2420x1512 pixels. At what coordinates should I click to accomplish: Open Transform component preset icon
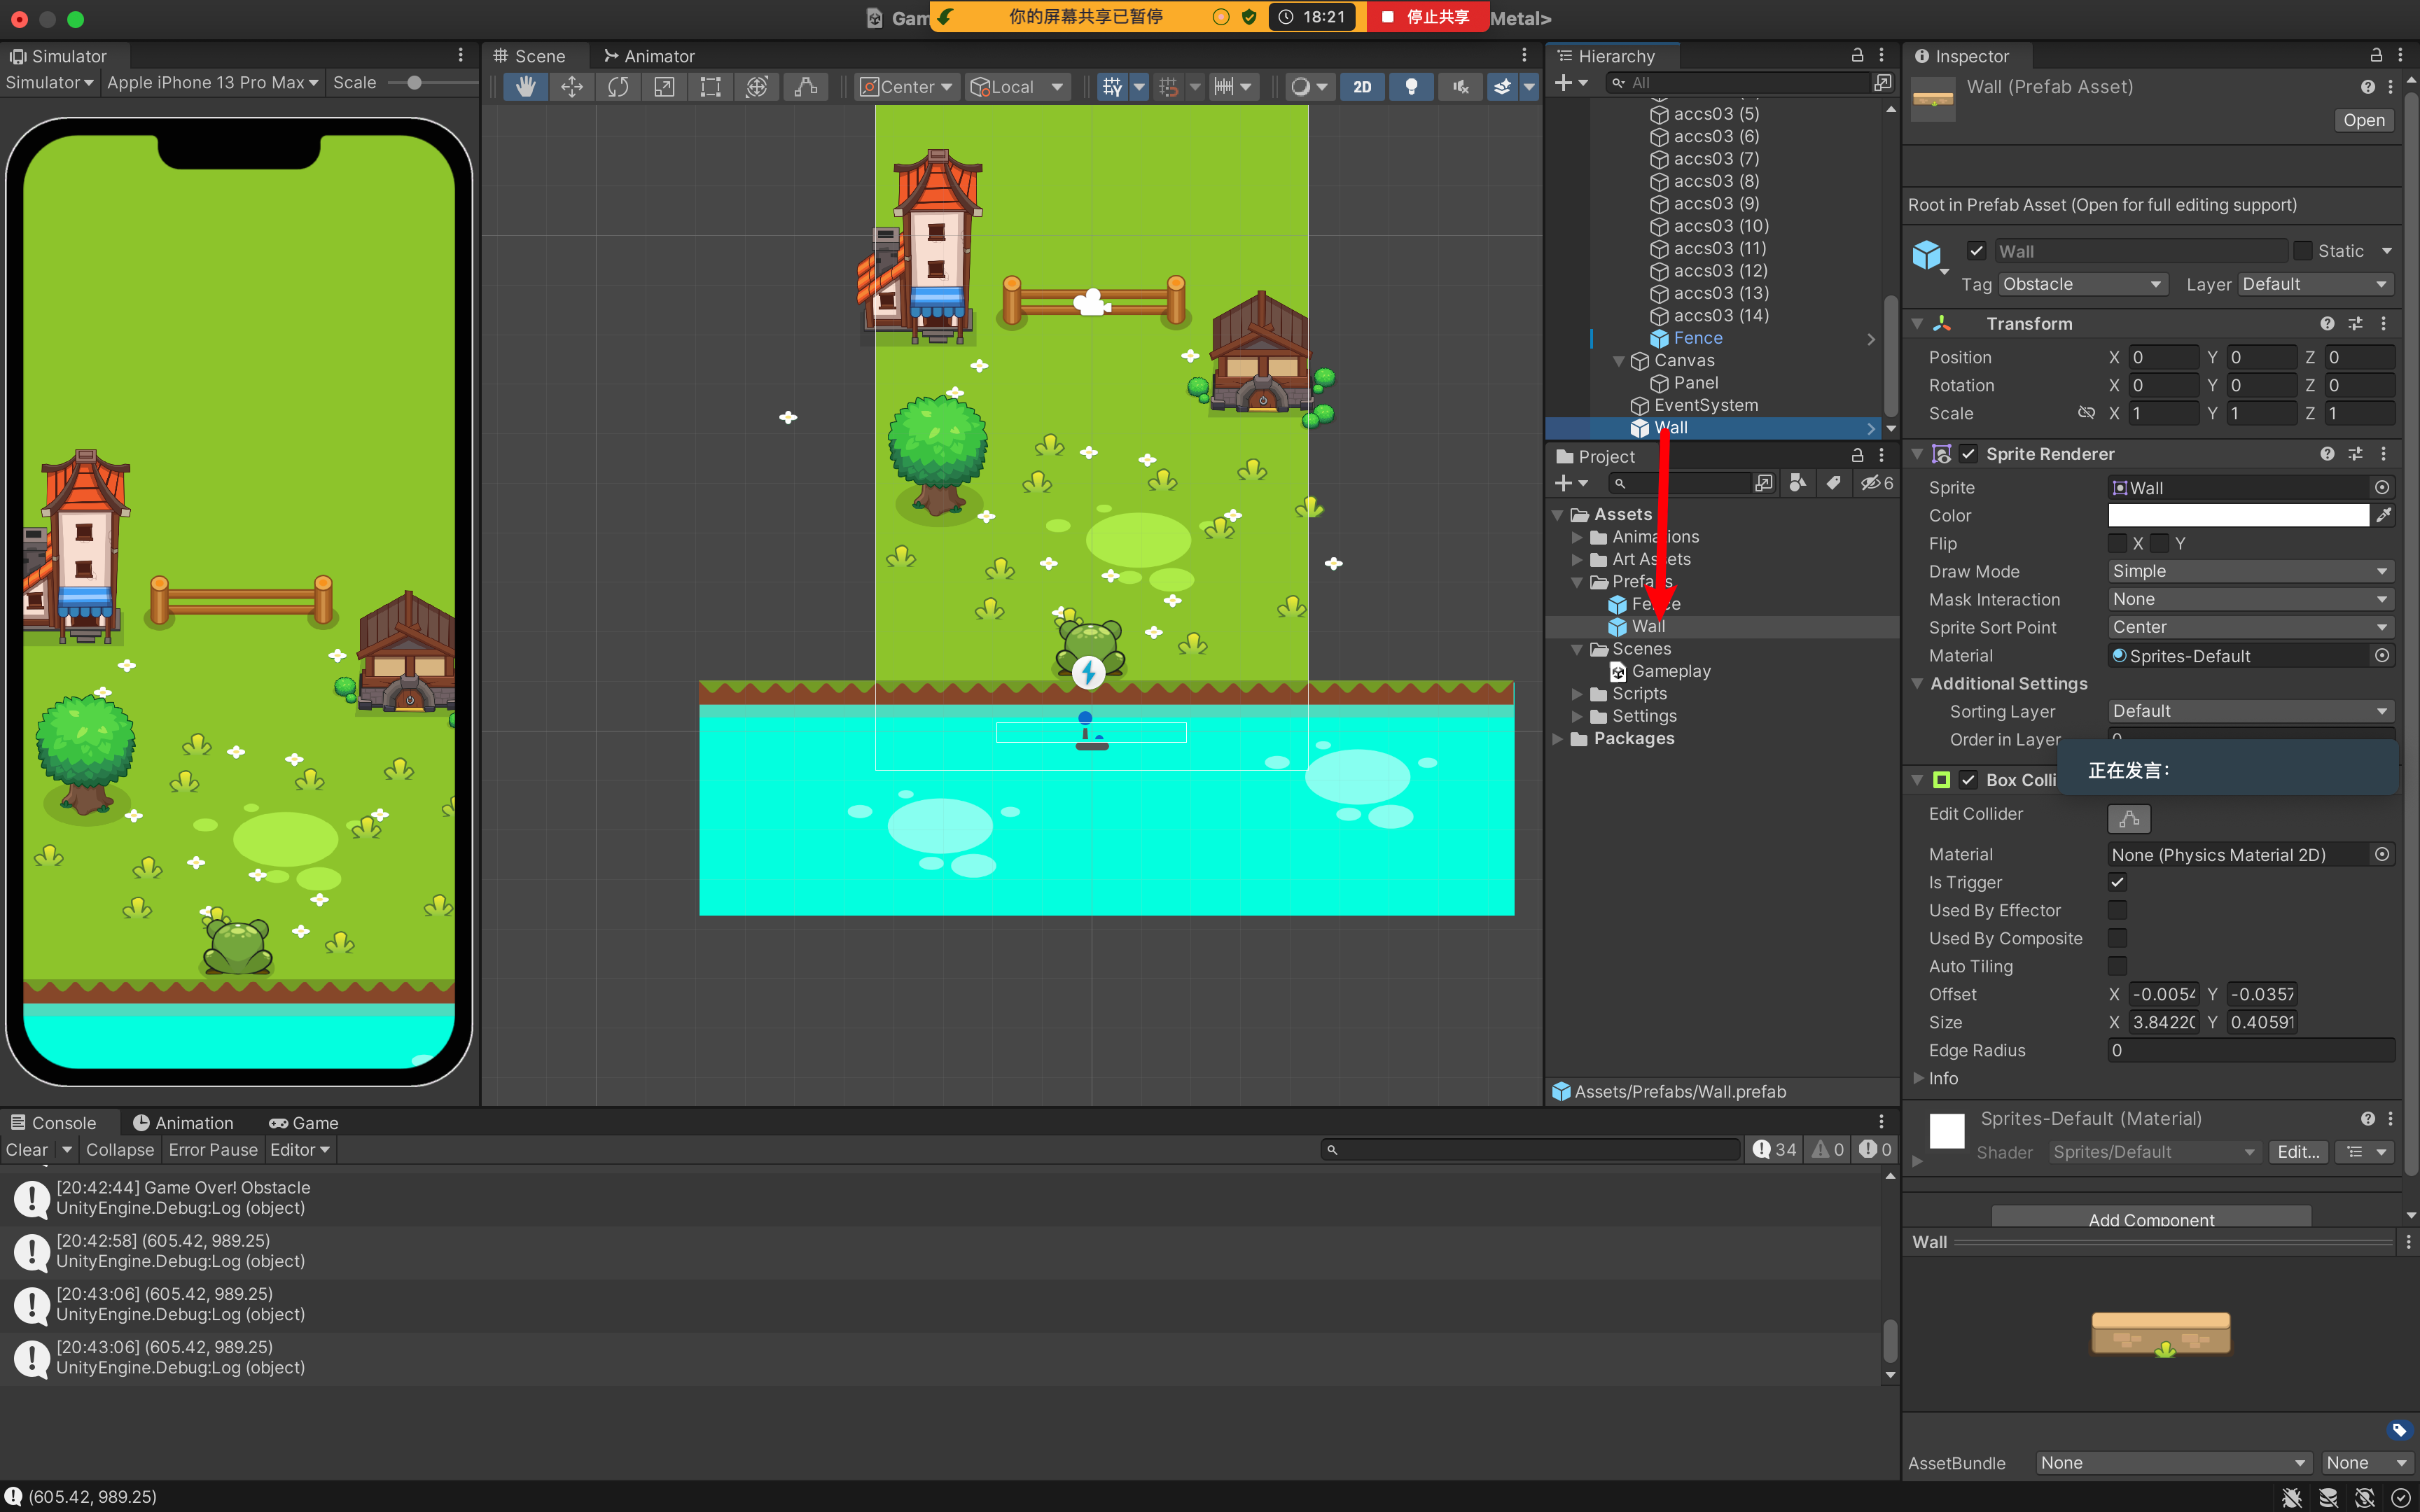pyautogui.click(x=2355, y=323)
